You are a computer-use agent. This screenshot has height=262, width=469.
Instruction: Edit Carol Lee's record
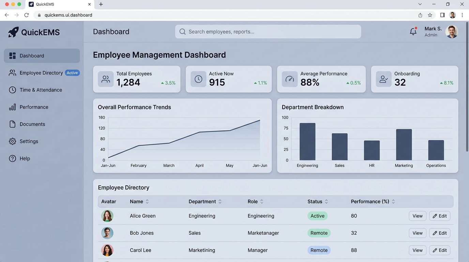tap(440, 250)
